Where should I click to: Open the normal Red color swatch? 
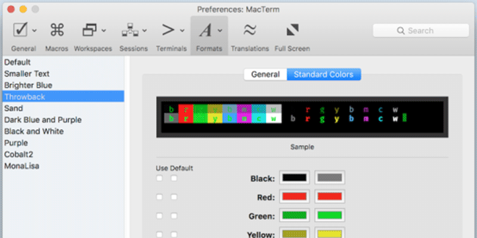coord(295,196)
